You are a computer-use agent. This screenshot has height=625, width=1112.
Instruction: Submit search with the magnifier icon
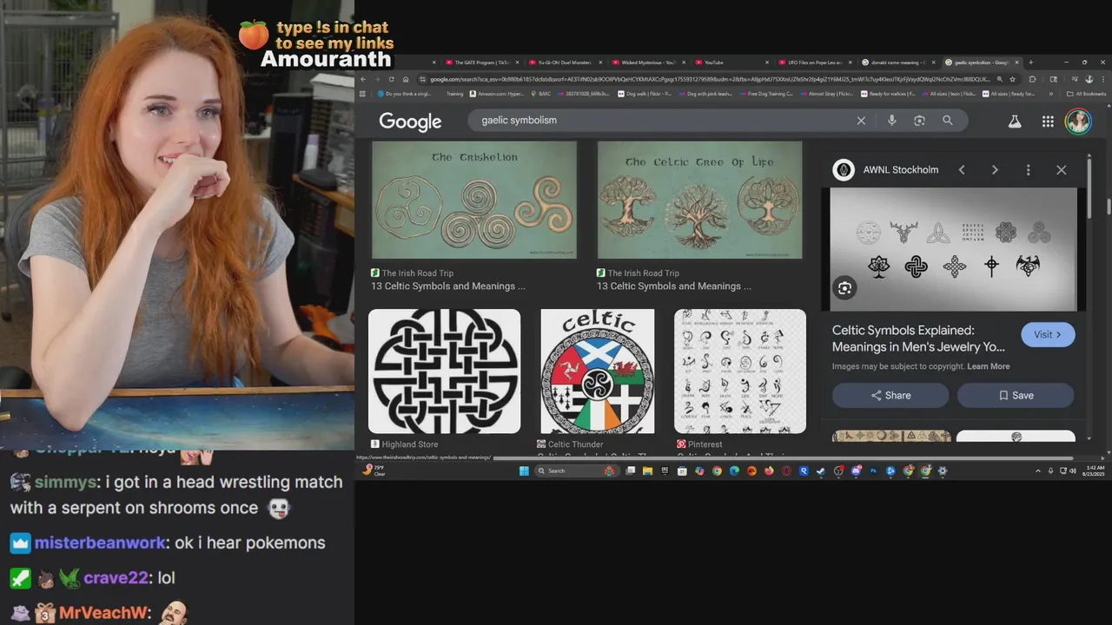click(x=948, y=121)
